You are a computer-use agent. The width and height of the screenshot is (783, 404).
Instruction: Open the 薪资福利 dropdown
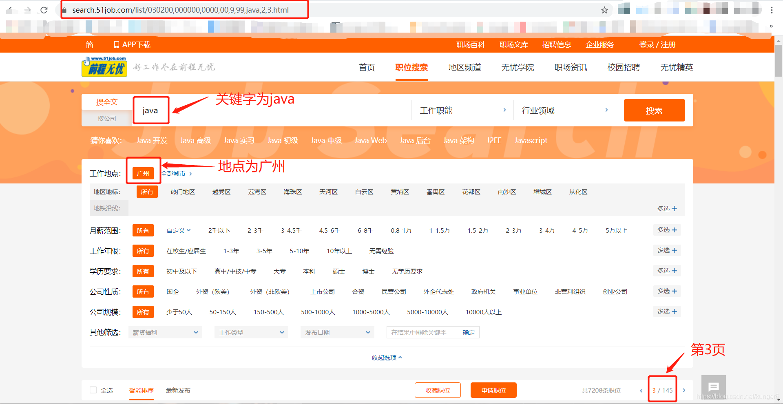tap(165, 332)
